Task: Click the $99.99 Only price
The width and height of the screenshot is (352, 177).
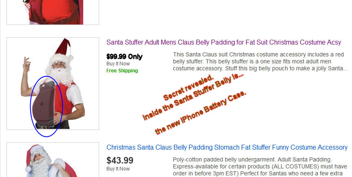Action: [124, 56]
